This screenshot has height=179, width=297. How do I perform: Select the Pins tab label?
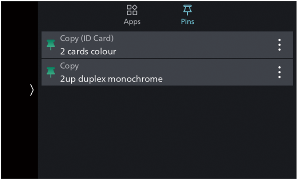187,22
